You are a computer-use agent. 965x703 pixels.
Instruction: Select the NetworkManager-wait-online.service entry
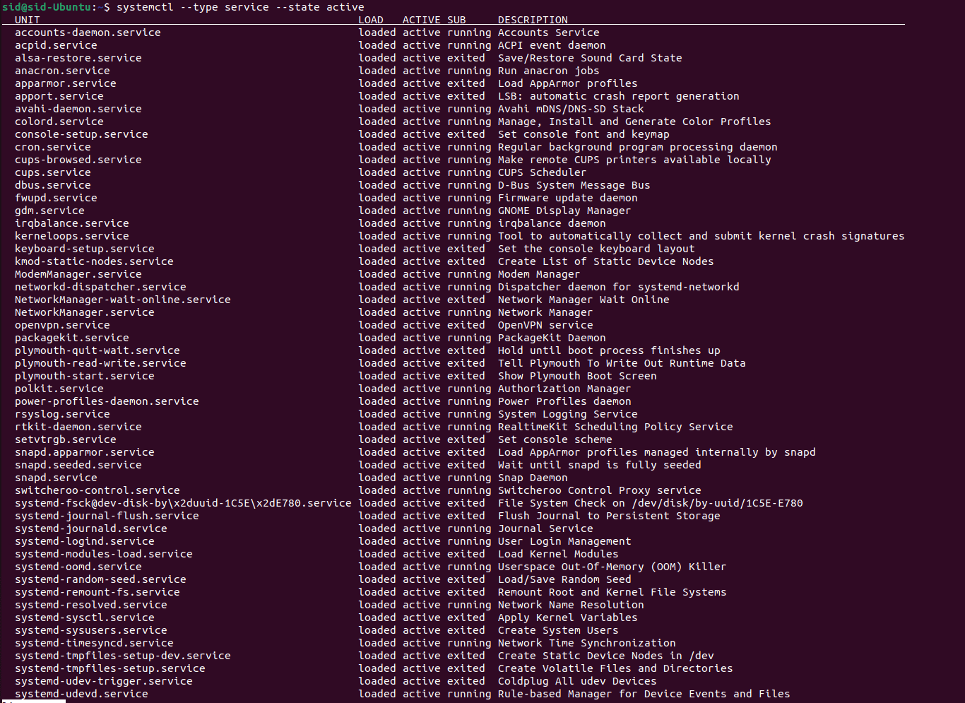[x=122, y=300]
